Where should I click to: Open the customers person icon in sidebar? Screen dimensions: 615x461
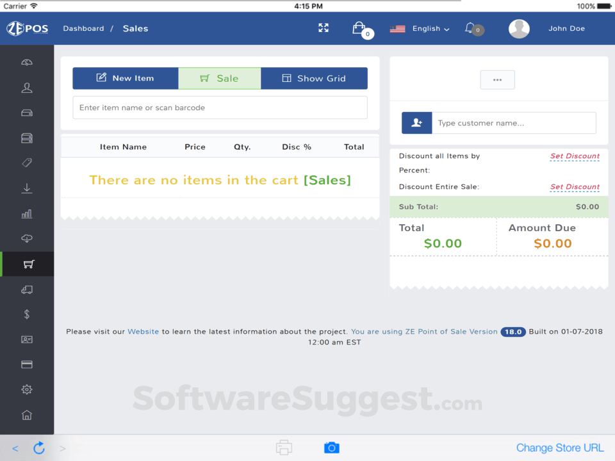27,88
